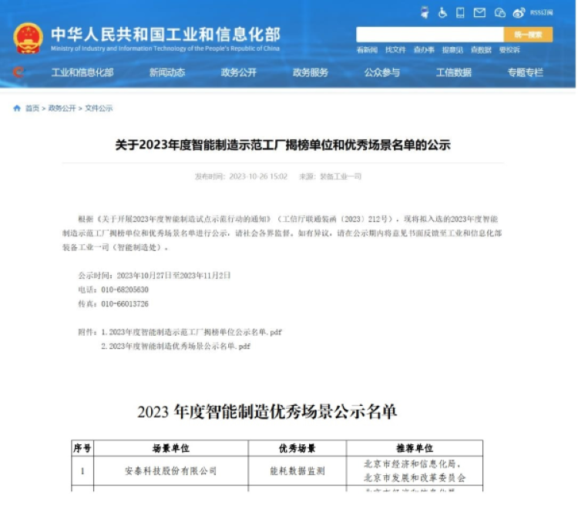
Task: Click the national emblem logo
Action: pyautogui.click(x=29, y=39)
